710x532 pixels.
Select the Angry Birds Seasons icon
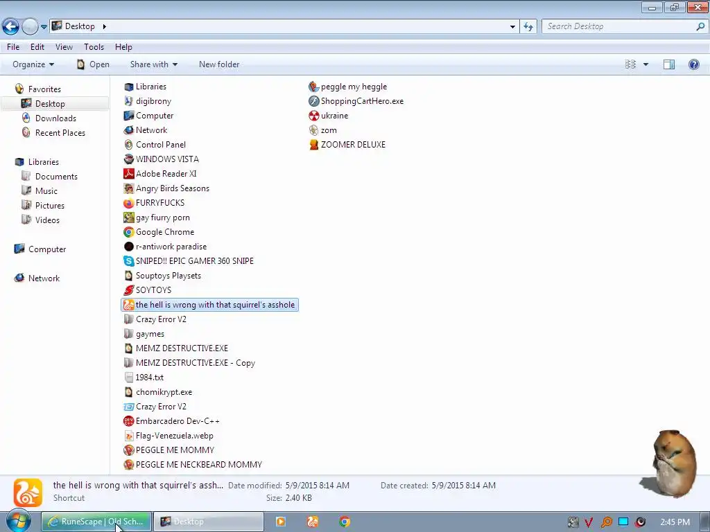(128, 188)
